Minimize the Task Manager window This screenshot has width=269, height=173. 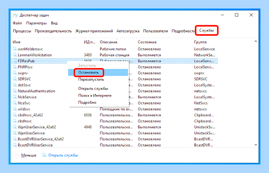(x=222, y=15)
